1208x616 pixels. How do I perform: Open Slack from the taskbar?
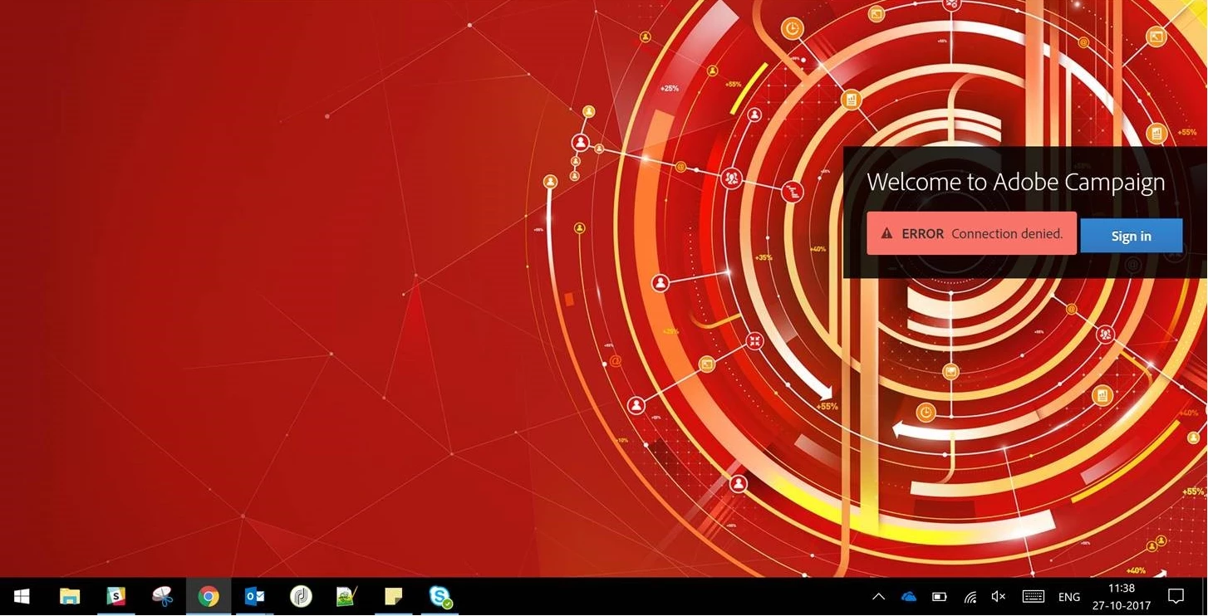click(x=116, y=597)
